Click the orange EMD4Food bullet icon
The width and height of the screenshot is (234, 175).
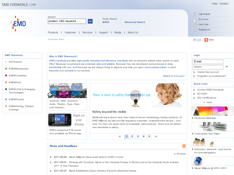[x=6, y=82]
